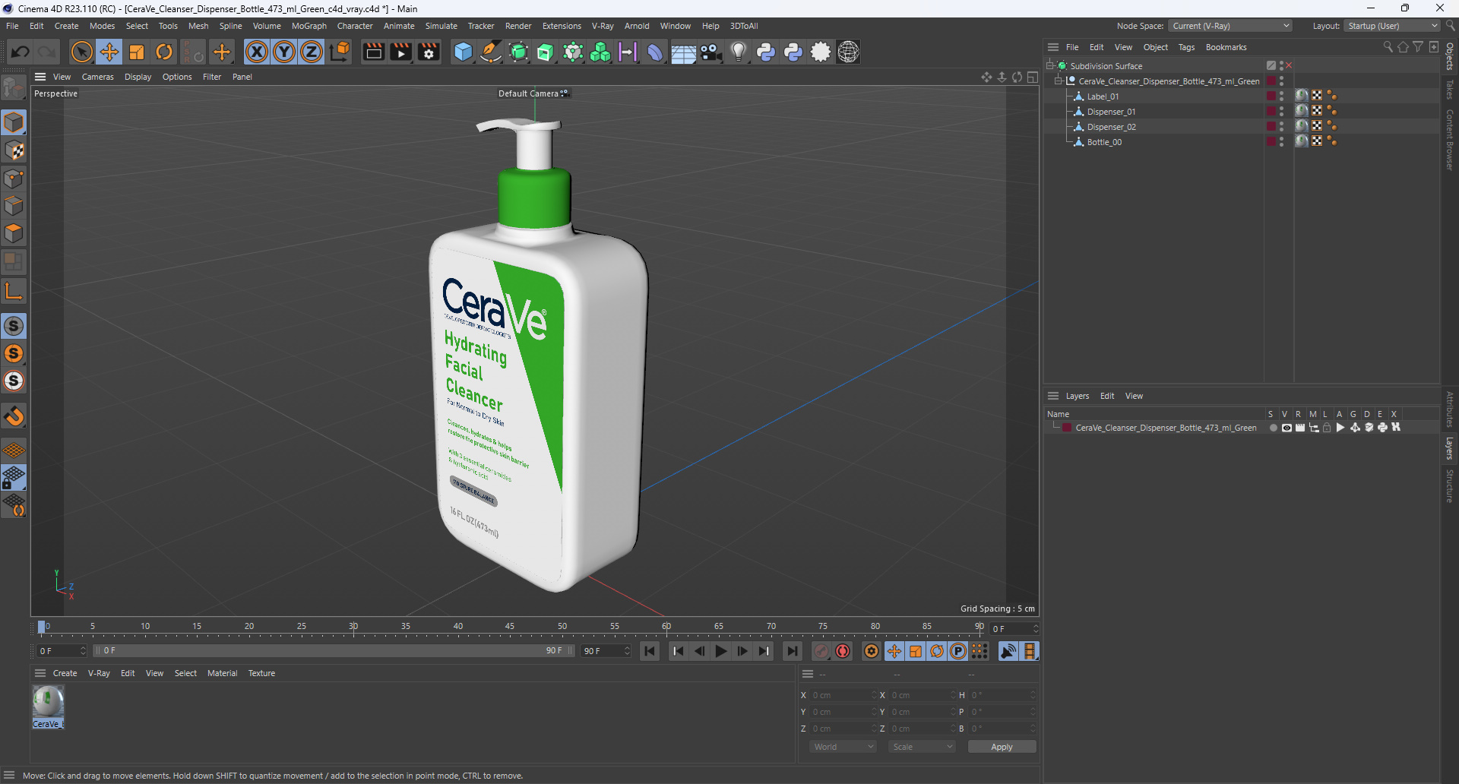Click X position input field

pyautogui.click(x=842, y=695)
